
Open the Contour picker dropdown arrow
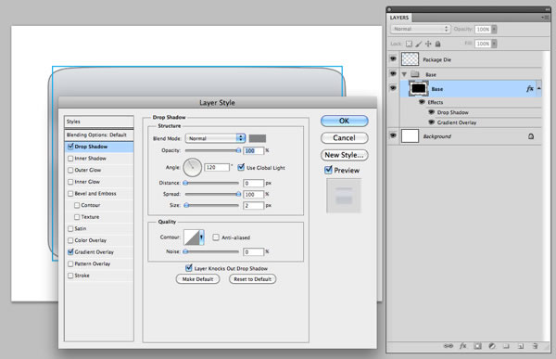pos(201,237)
